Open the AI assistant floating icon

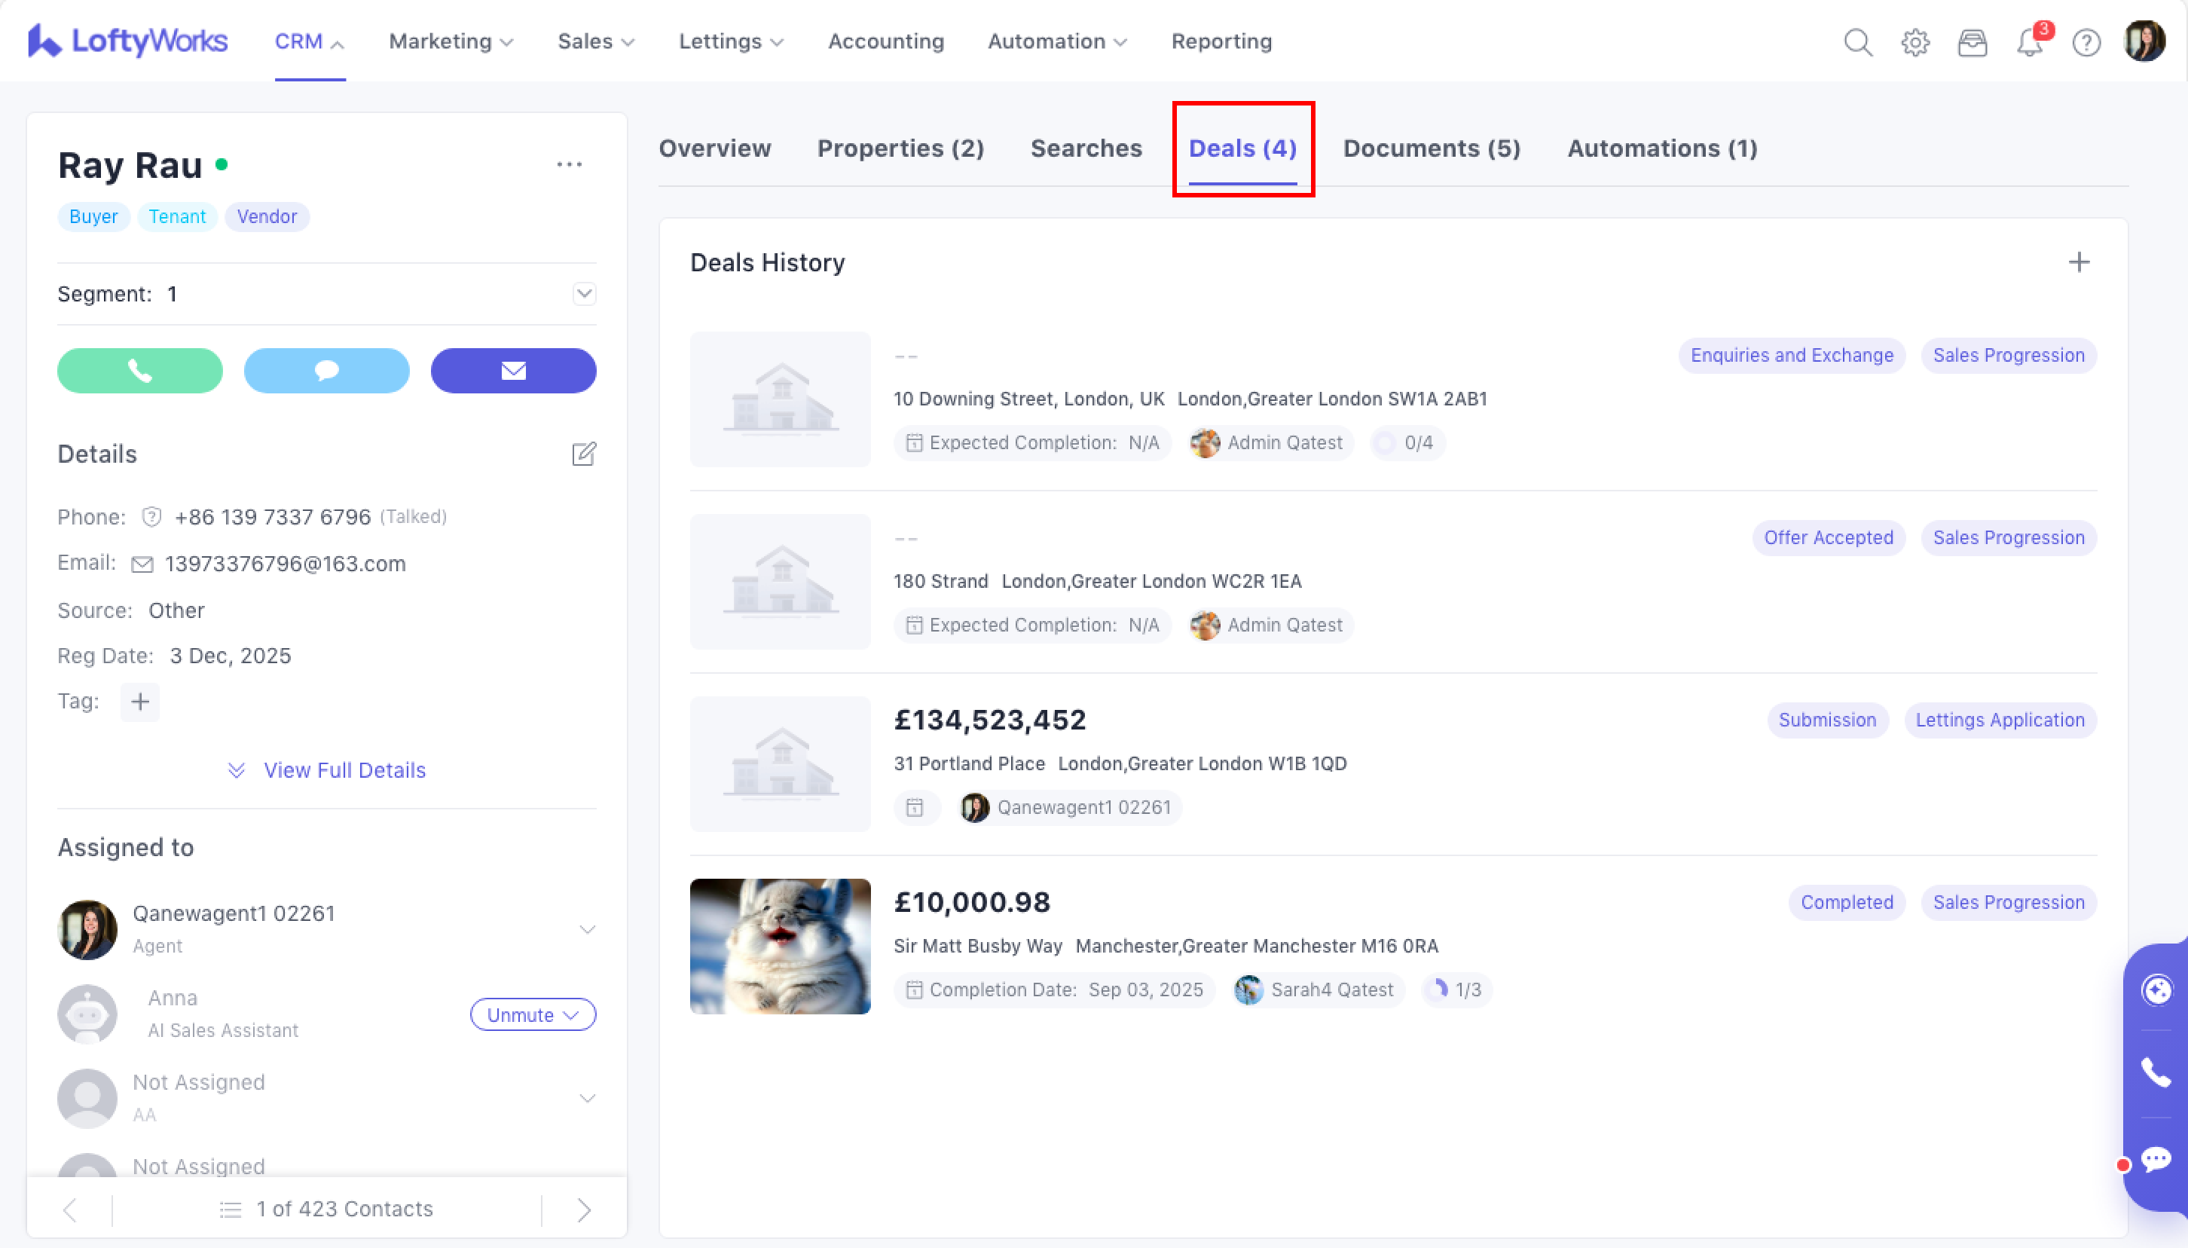[2156, 990]
